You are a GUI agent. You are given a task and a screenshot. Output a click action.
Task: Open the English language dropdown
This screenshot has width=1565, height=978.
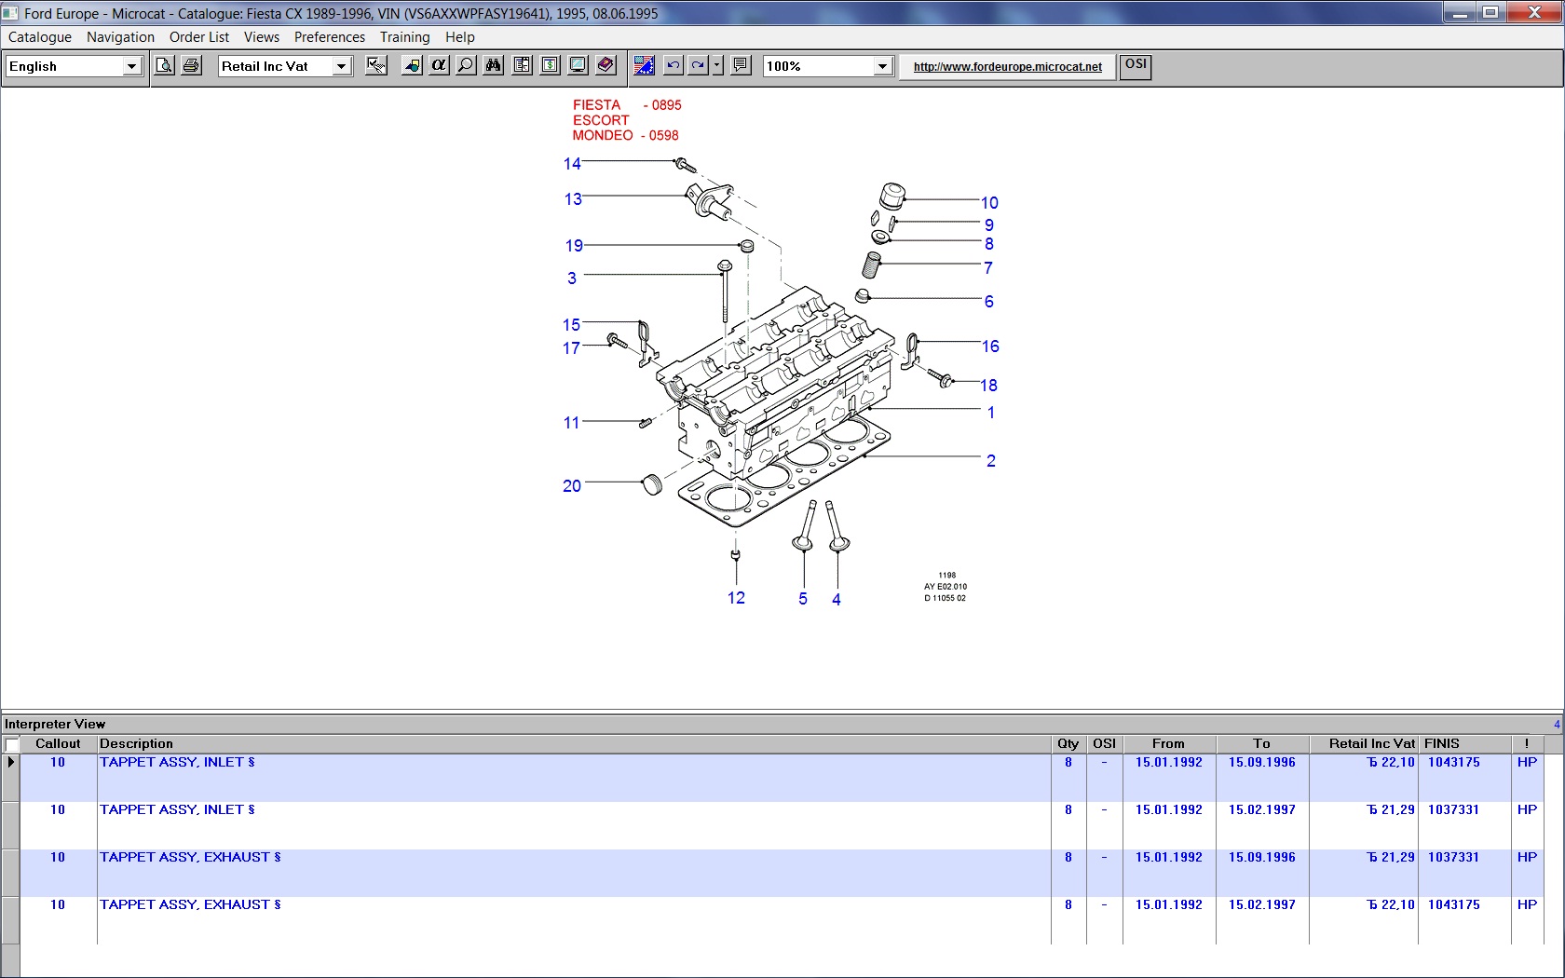(x=131, y=66)
